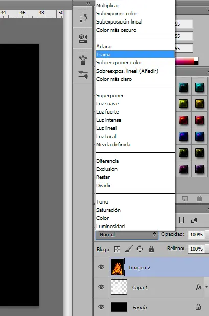
Task: Choose Subexponer color blend mode
Action: pos(135,14)
